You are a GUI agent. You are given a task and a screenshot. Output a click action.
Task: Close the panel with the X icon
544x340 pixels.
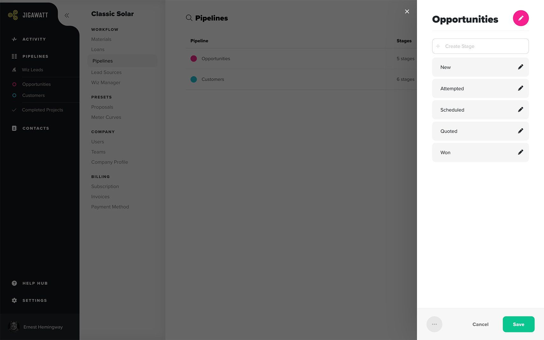(407, 11)
